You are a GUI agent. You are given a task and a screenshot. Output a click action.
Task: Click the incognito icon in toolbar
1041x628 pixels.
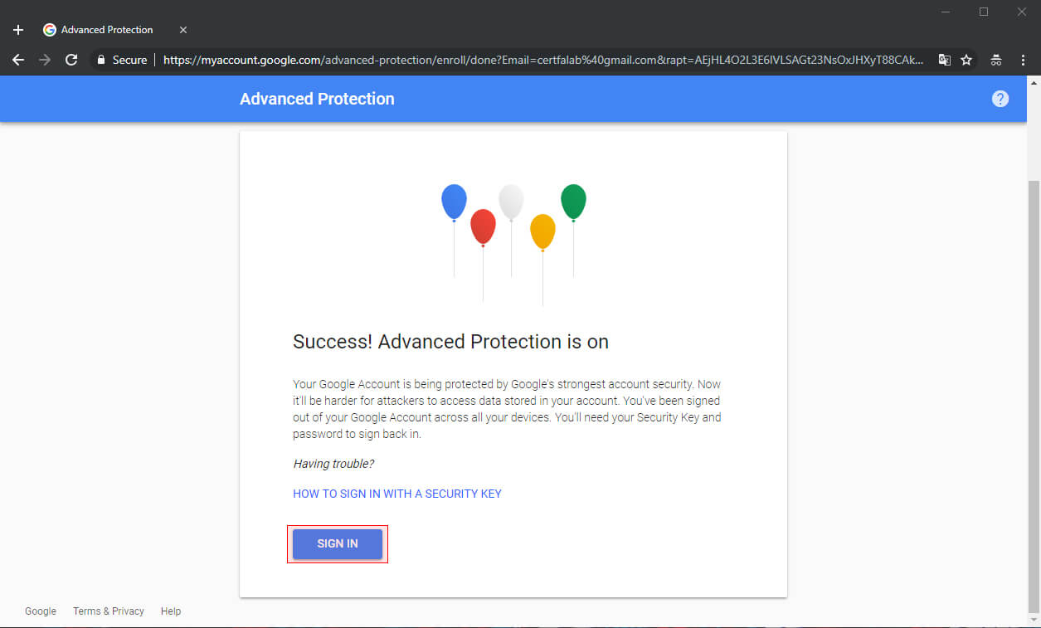tap(996, 60)
